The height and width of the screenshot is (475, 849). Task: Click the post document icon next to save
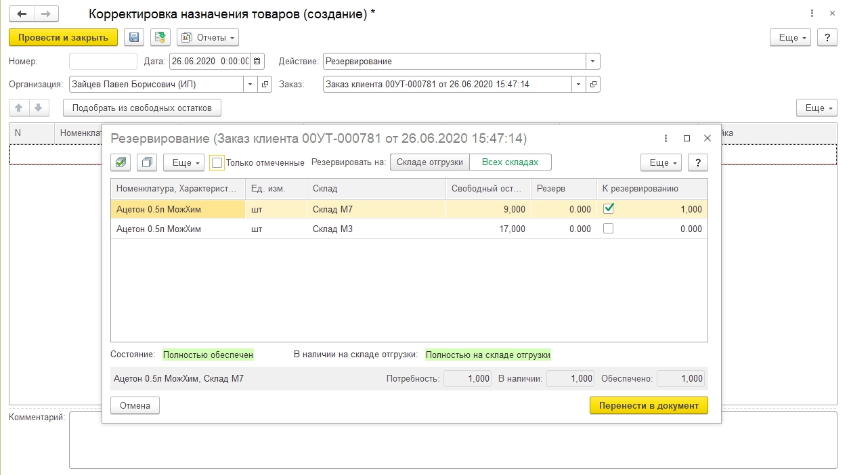coord(160,37)
